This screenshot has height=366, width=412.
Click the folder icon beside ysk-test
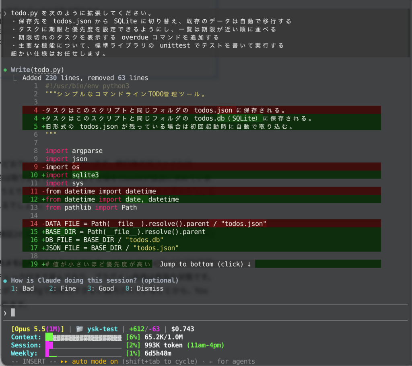(x=79, y=329)
